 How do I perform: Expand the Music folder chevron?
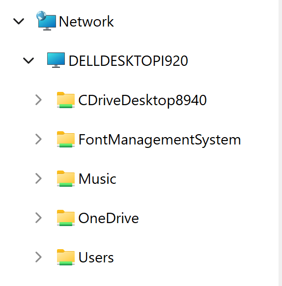pos(38,178)
